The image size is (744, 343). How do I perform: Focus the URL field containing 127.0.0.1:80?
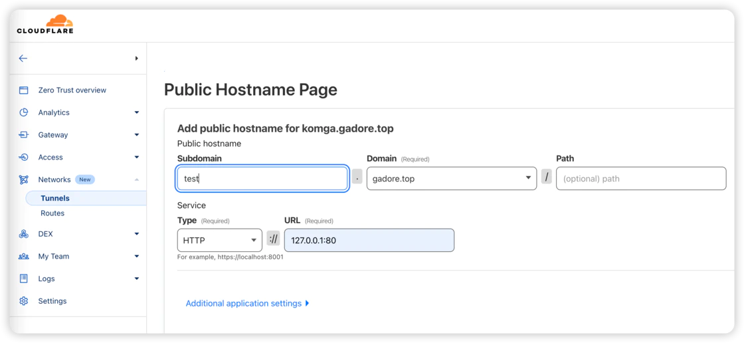pos(369,241)
